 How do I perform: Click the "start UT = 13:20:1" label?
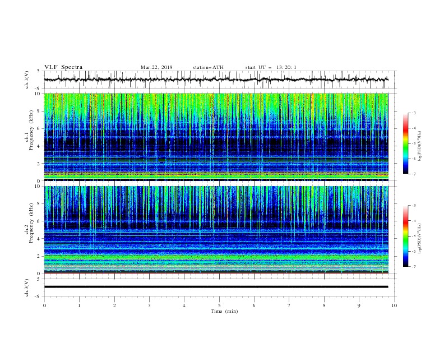tap(271, 67)
